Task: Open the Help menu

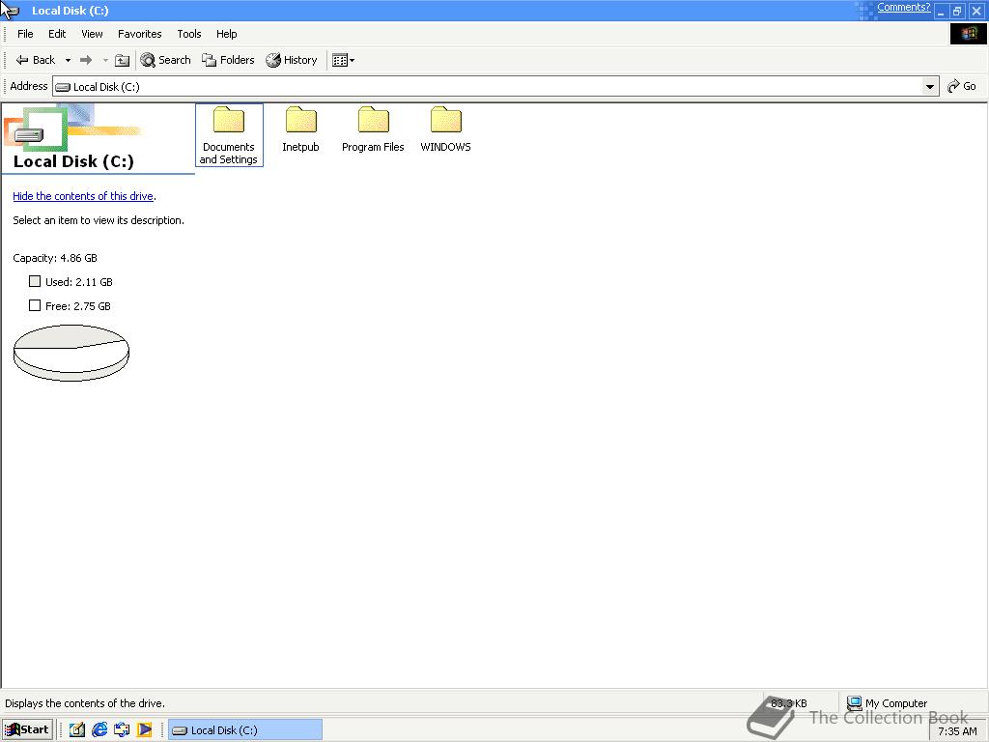Action: (x=226, y=34)
